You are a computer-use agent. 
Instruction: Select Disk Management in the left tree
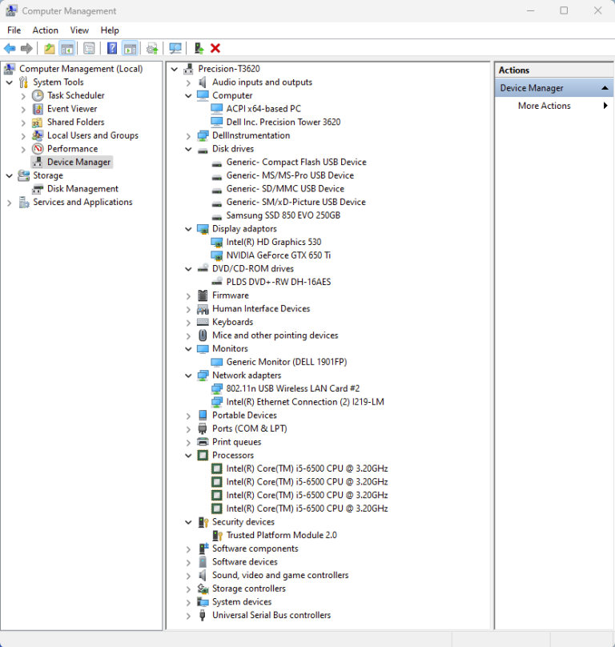pyautogui.click(x=82, y=189)
